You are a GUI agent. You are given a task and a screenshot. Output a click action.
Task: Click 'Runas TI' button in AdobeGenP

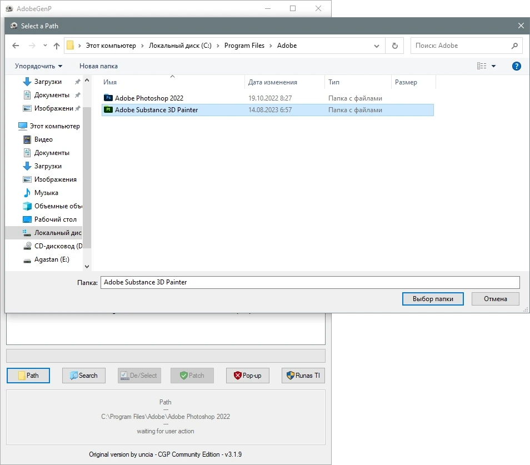pyautogui.click(x=303, y=376)
